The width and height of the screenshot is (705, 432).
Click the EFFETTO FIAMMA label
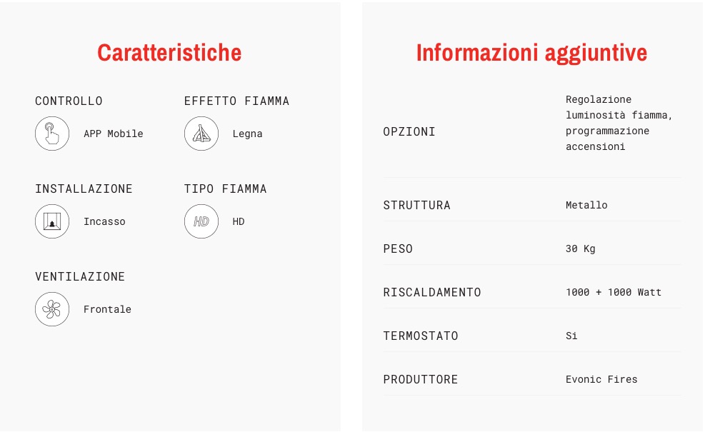click(236, 101)
